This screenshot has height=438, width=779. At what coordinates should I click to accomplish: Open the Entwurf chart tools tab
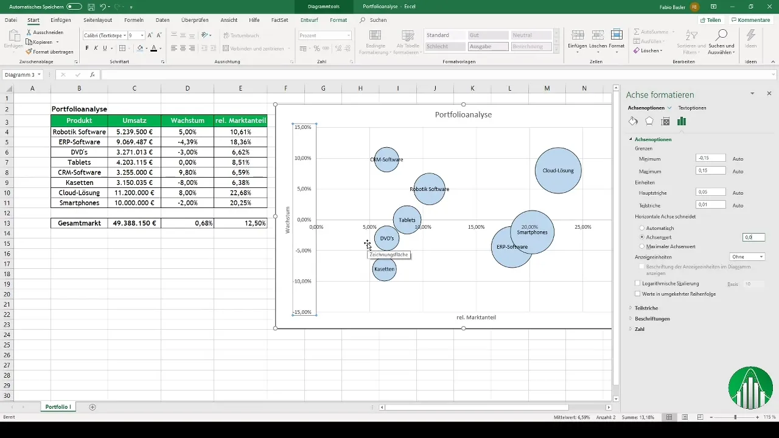[309, 20]
